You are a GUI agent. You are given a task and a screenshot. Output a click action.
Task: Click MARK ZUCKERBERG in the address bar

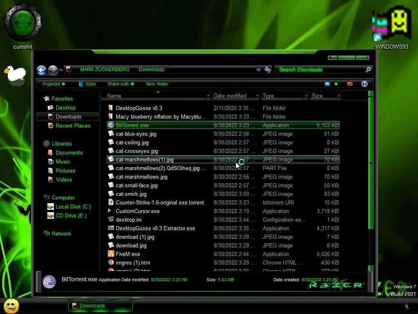click(x=105, y=70)
